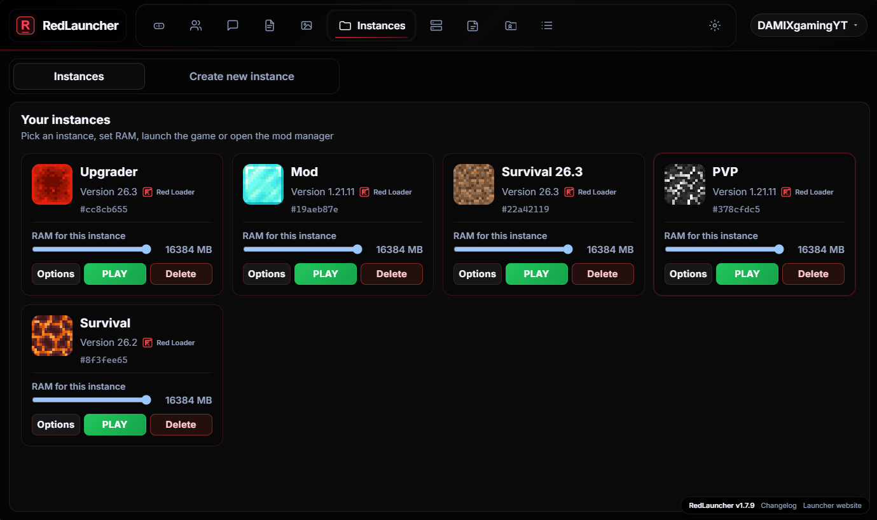Image resolution: width=877 pixels, height=520 pixels.
Task: Click the Mod instance diamond block icon
Action: click(x=263, y=184)
